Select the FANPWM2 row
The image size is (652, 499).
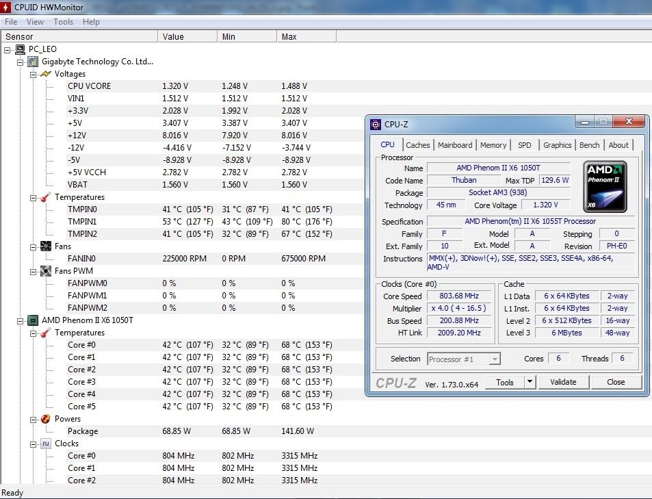coord(201,308)
